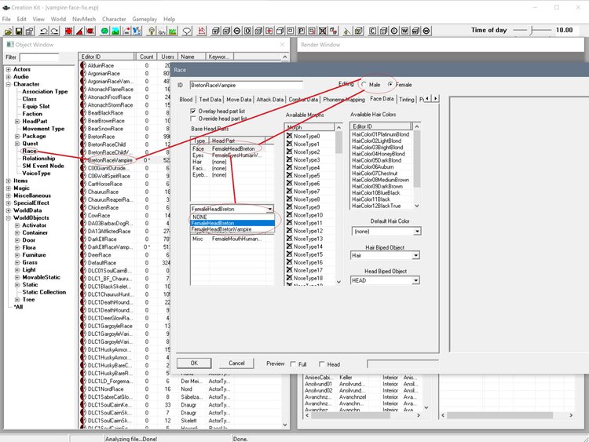The height and width of the screenshot is (442, 589).
Task: Sort object list by Editor ID column header
Action: [107, 57]
